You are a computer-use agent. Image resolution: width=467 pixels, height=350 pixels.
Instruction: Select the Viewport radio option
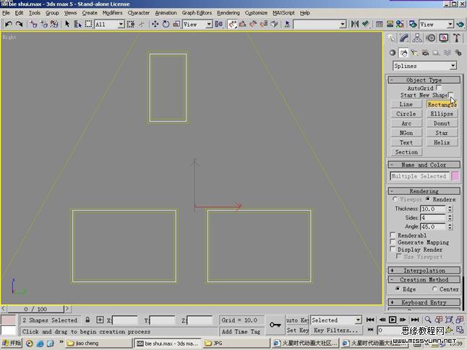pyautogui.click(x=395, y=199)
